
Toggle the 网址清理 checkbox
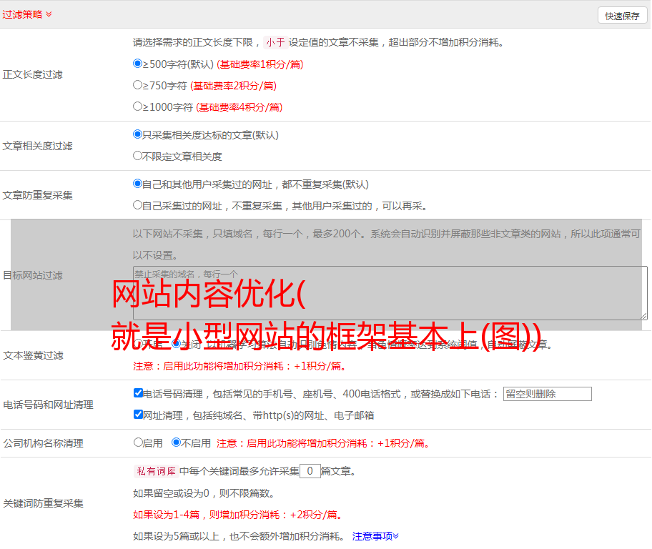coord(138,415)
